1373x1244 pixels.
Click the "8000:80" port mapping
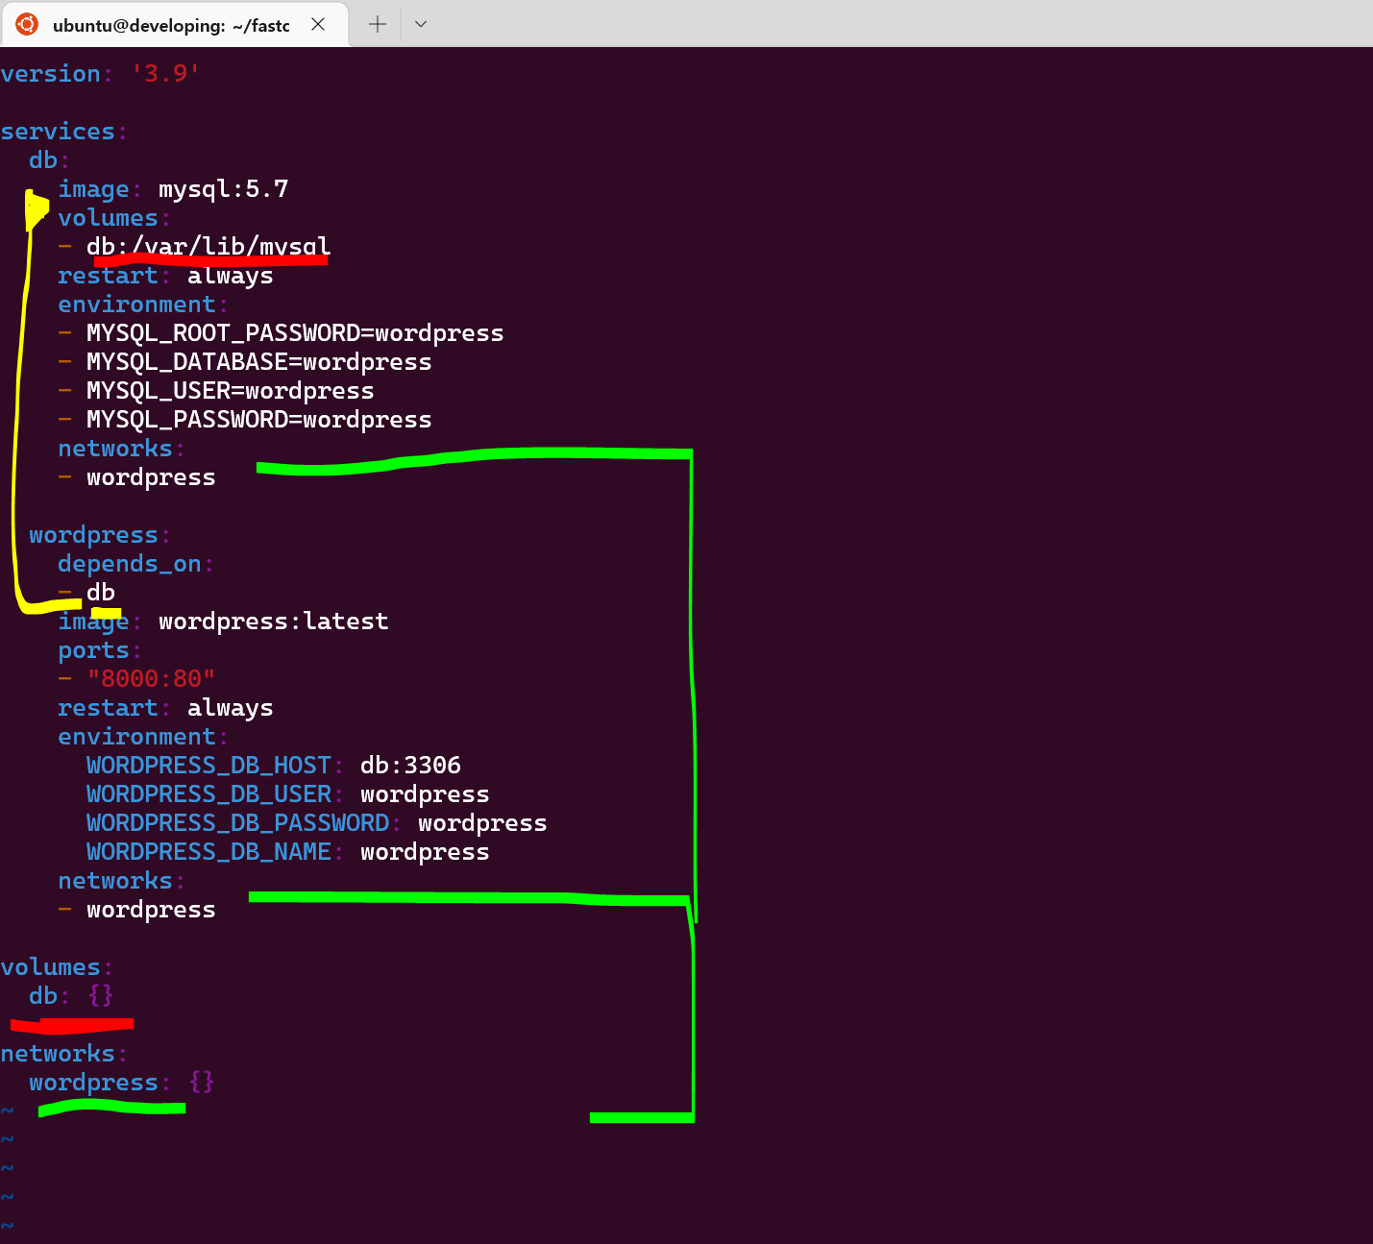click(151, 679)
